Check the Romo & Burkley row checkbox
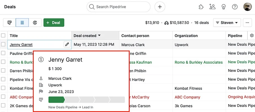Viewport: 255px width, 112px height. pos(3,62)
